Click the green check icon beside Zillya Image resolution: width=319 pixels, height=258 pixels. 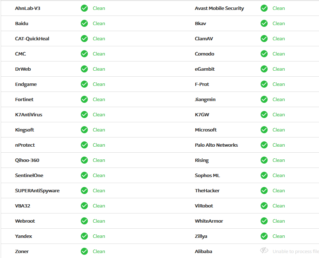pos(264,236)
